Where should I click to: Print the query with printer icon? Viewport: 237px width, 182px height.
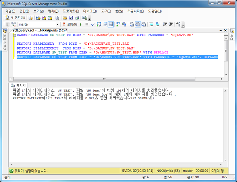(77, 18)
